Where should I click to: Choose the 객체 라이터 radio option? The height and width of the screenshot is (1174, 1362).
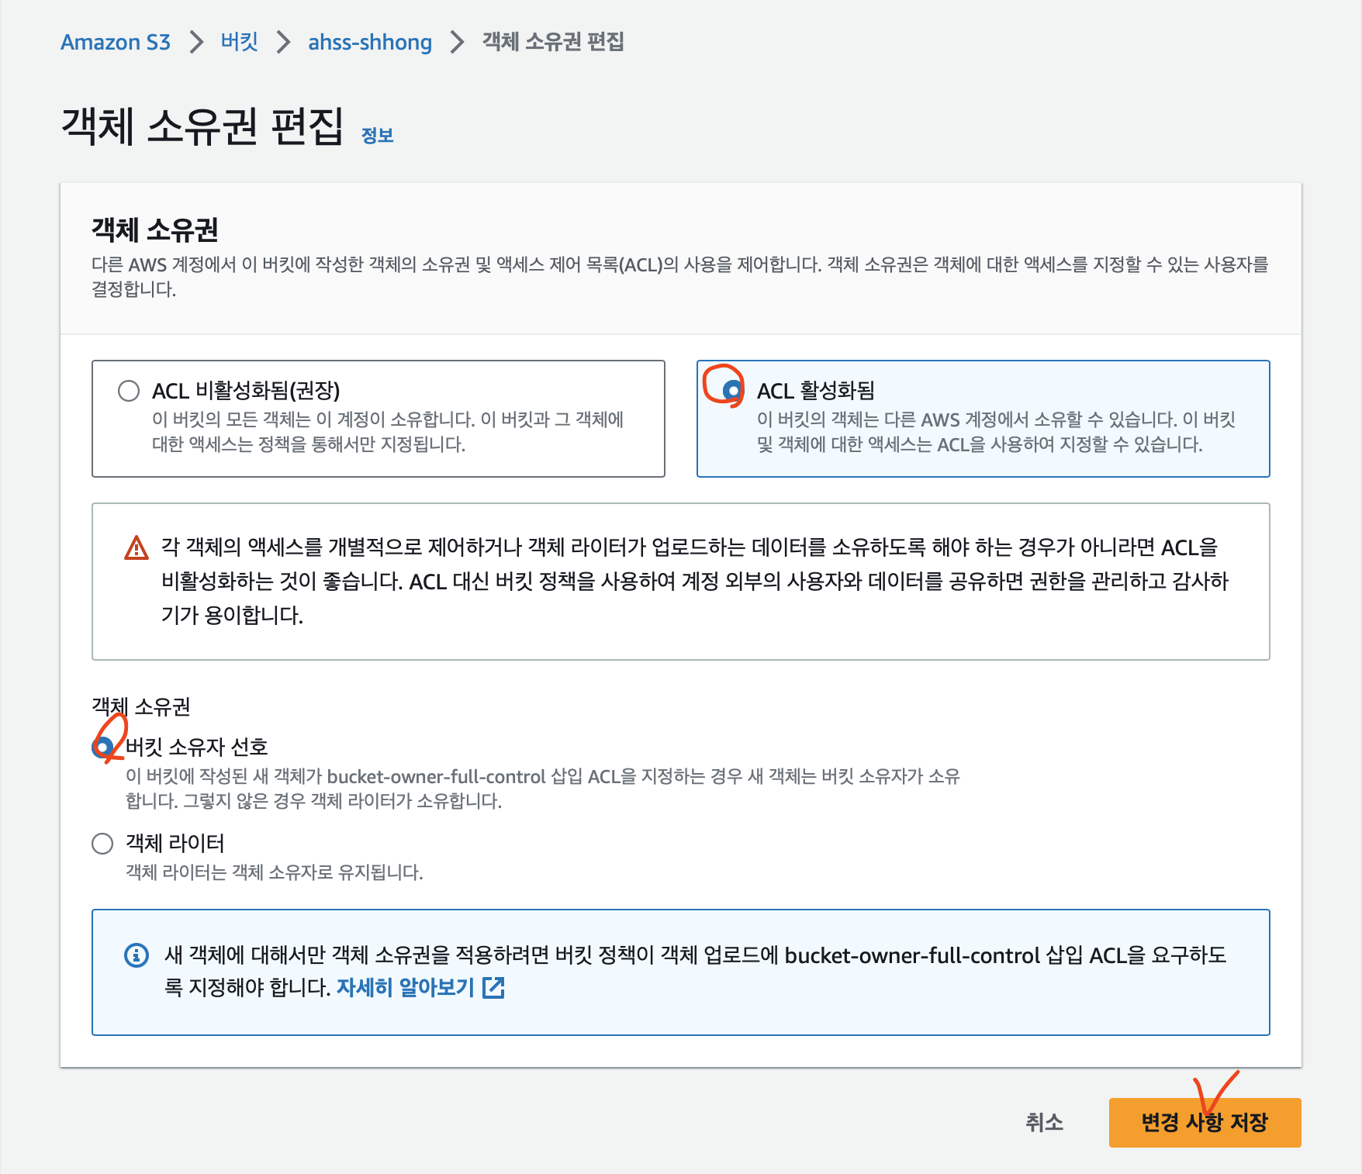(x=102, y=844)
